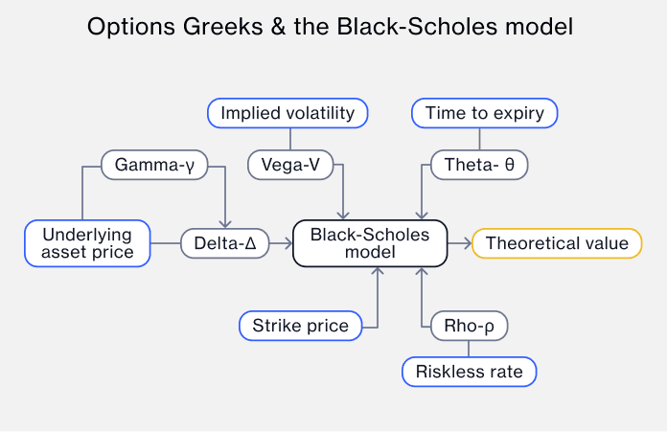Click Strike price arrowhead under Black-Scholes model
Viewport: 667px width, 432px height.
(379, 273)
